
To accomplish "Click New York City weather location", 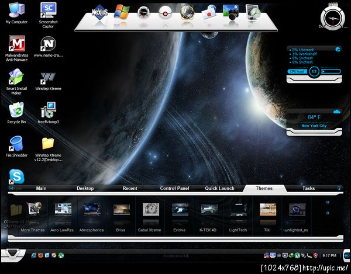I will (x=314, y=126).
